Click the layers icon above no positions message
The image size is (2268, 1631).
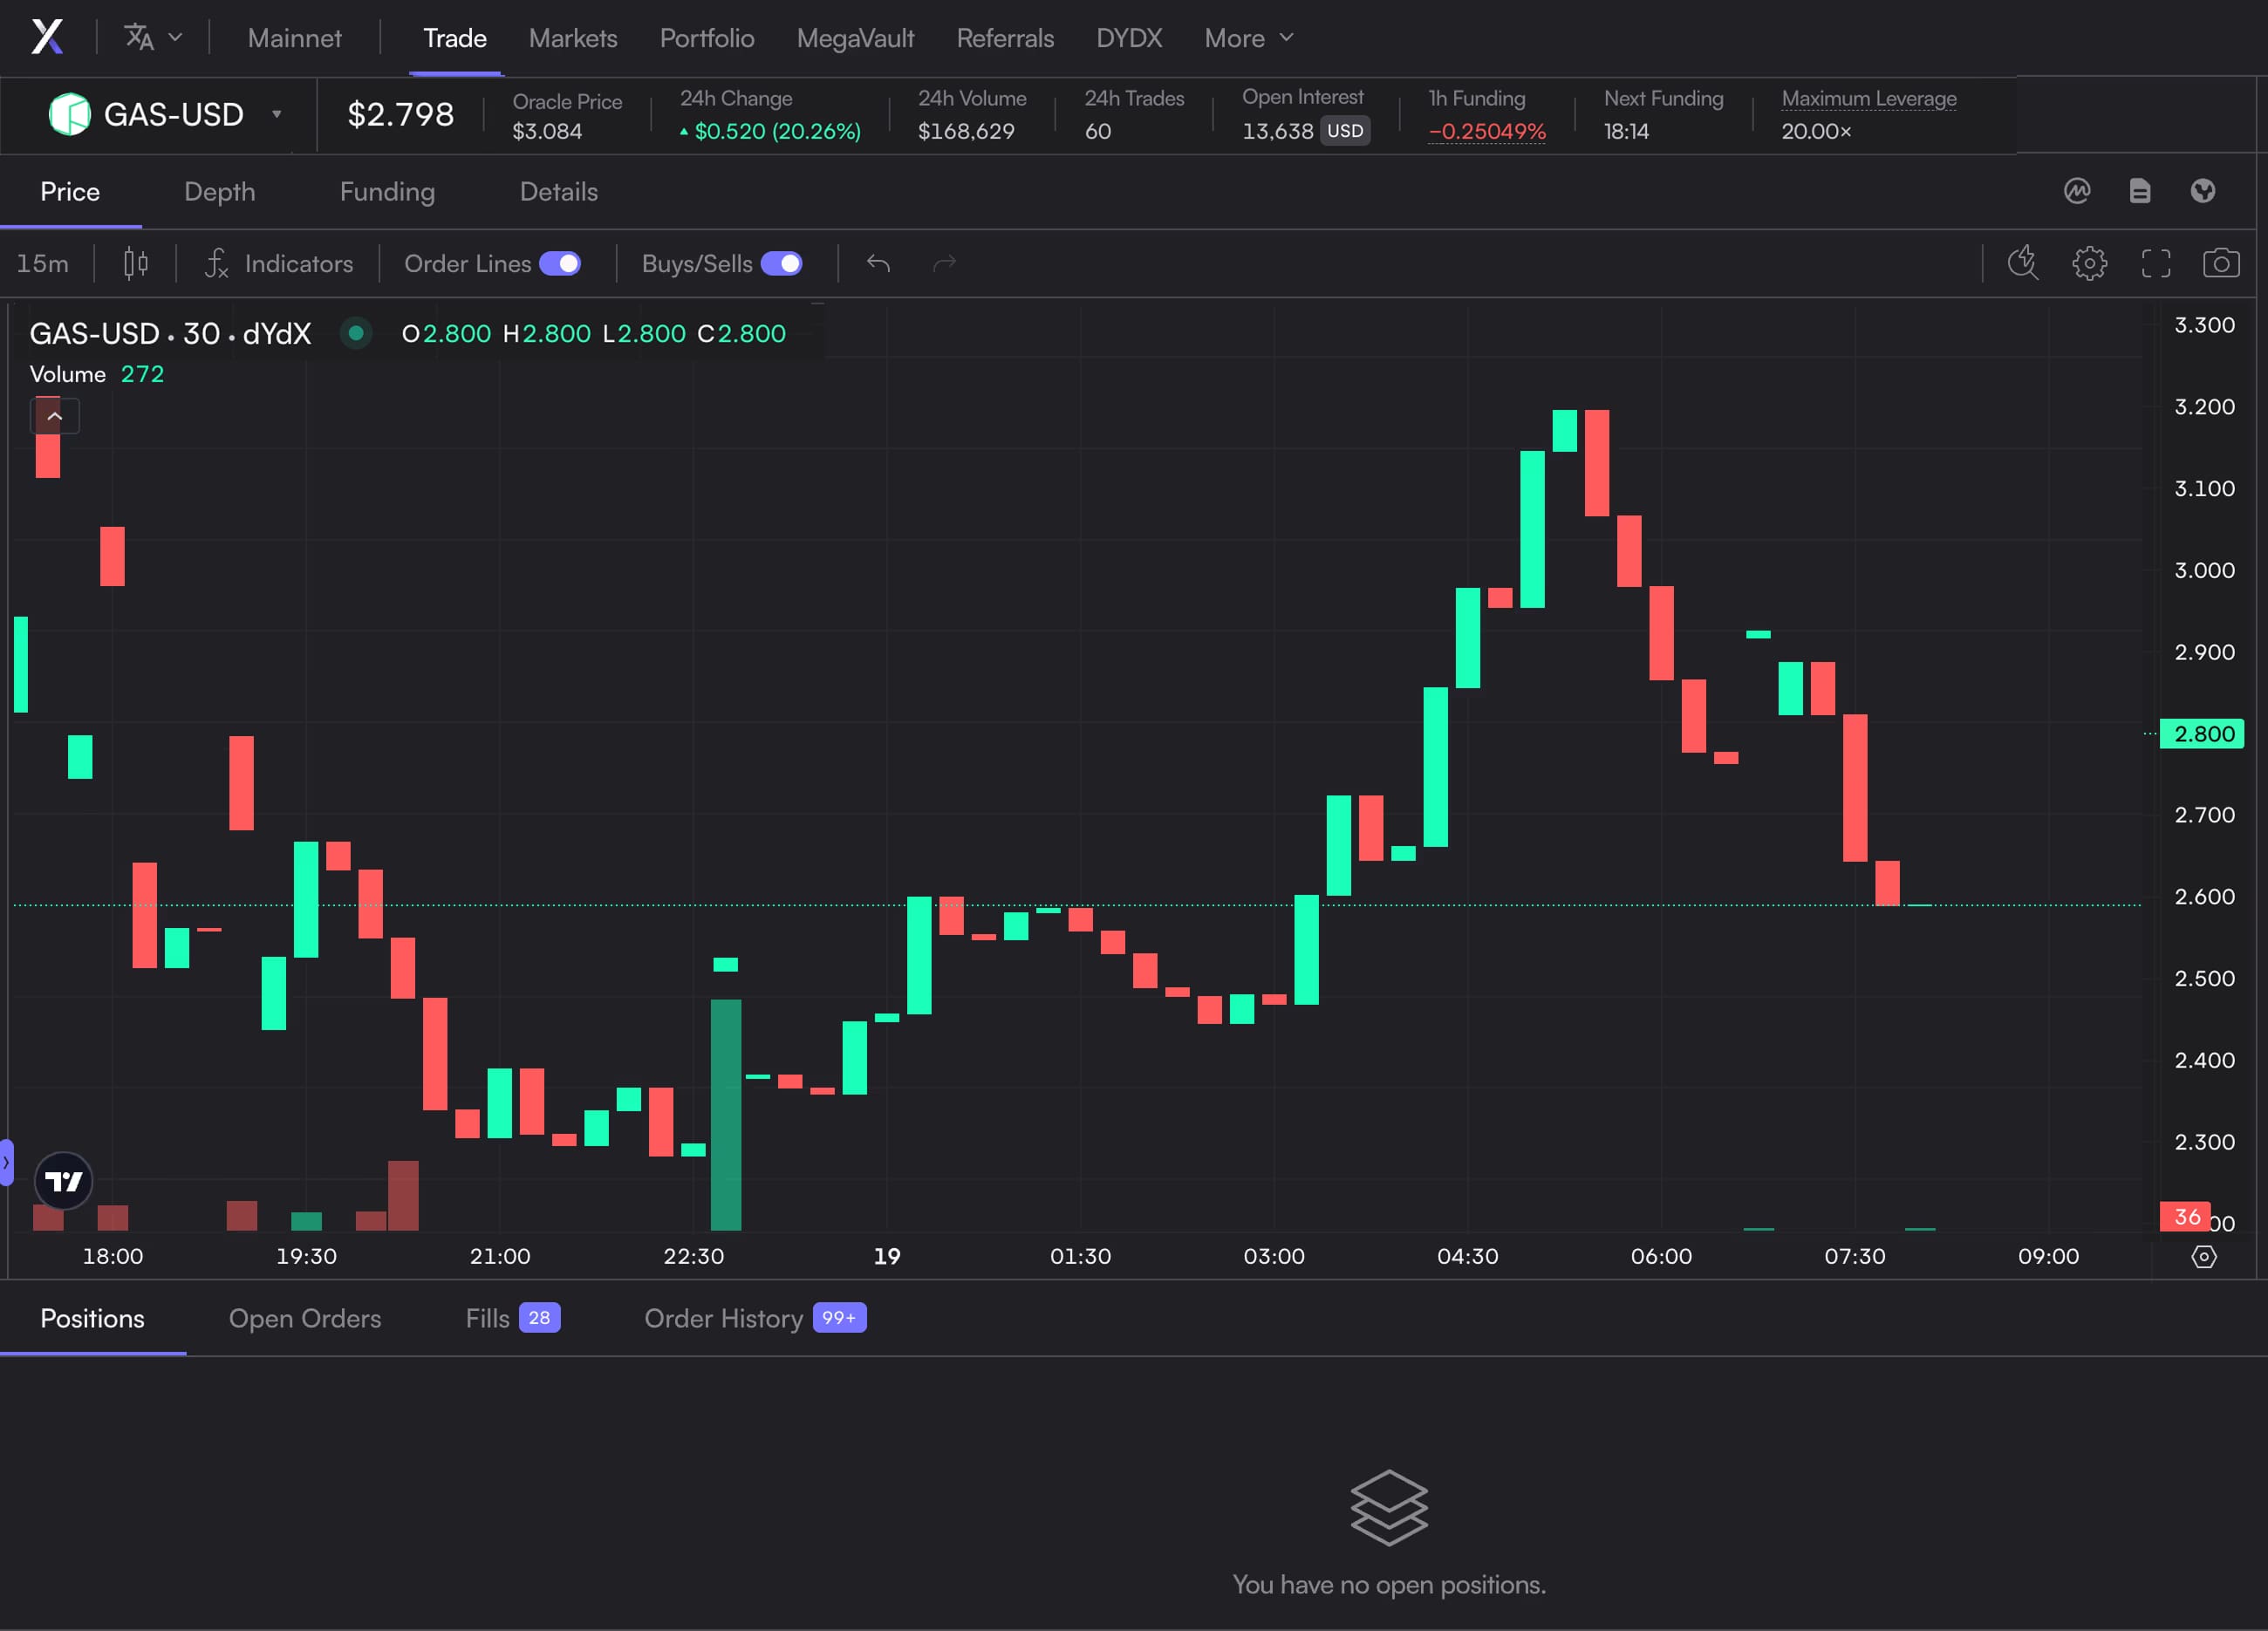click(x=1389, y=1507)
